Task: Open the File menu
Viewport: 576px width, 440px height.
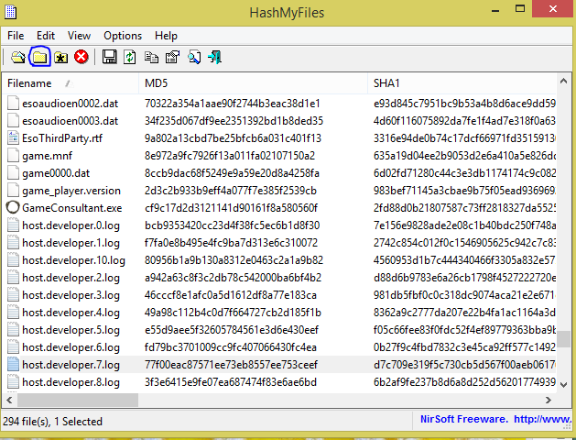Action: click(16, 36)
